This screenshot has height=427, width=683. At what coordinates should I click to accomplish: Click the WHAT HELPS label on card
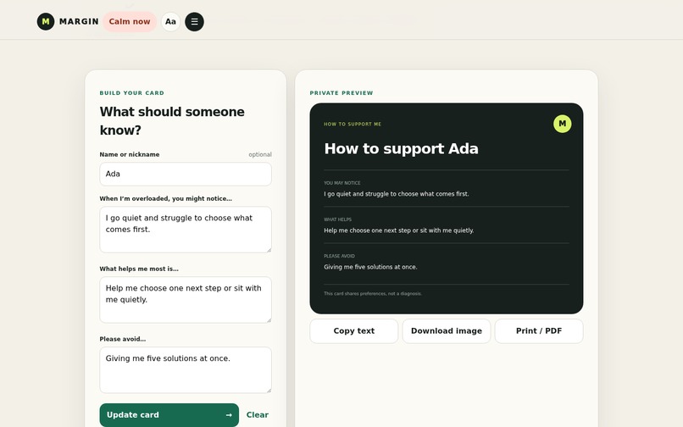point(337,219)
